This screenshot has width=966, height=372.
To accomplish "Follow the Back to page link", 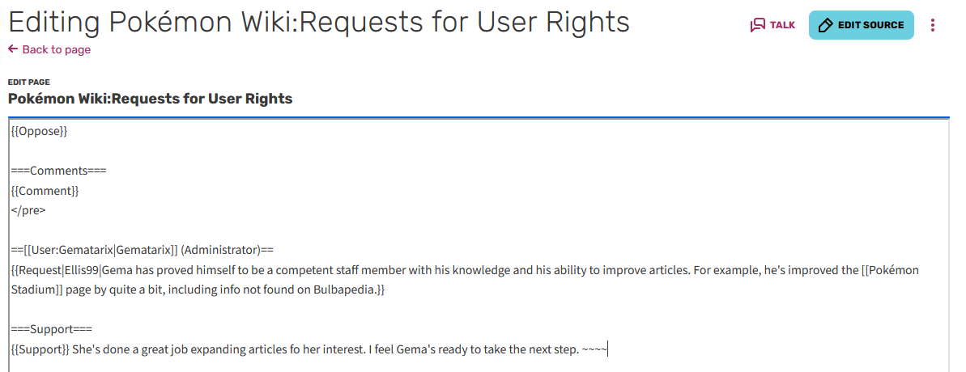I will pyautogui.click(x=56, y=50).
